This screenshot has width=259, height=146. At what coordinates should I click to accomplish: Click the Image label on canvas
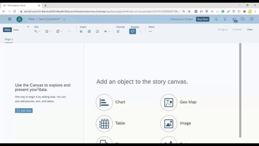[185, 123]
